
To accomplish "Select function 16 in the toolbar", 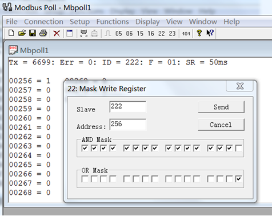I will pos(151,34).
